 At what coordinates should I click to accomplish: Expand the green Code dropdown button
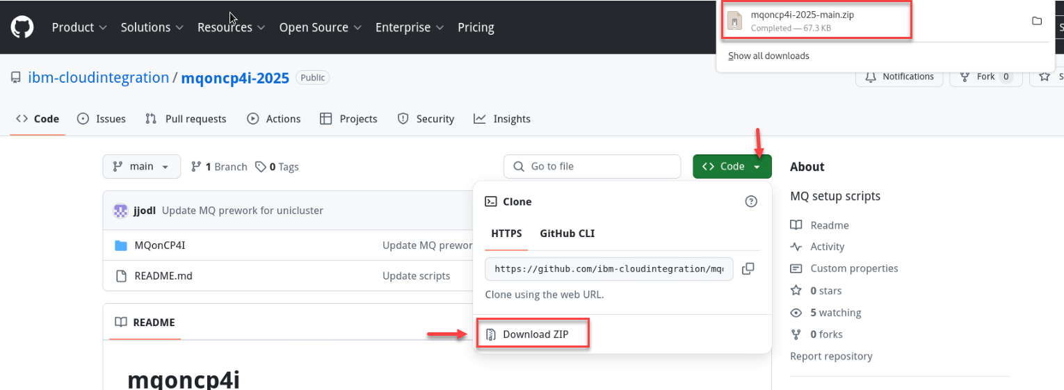[732, 167]
